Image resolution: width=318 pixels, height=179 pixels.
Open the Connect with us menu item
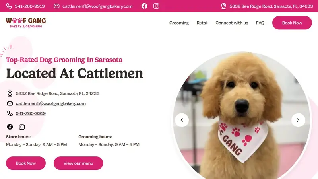232,23
